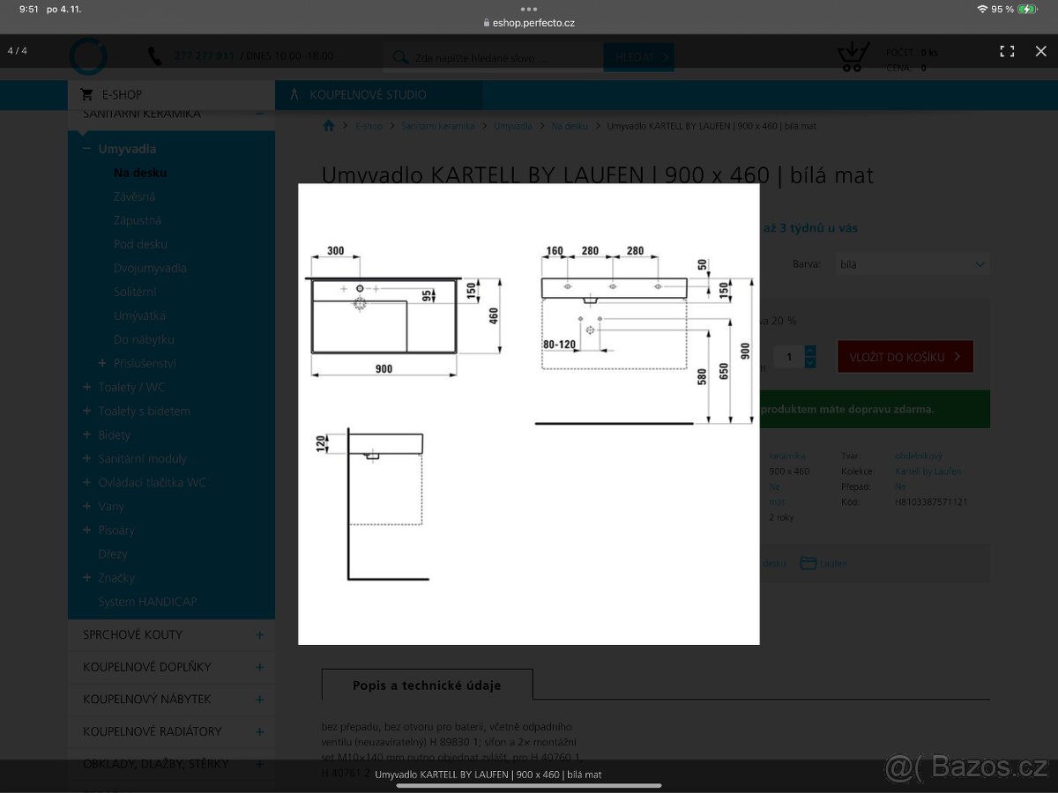1058x793 pixels.
Task: Click the Kartell by Laufen collection link
Action: [x=928, y=471]
